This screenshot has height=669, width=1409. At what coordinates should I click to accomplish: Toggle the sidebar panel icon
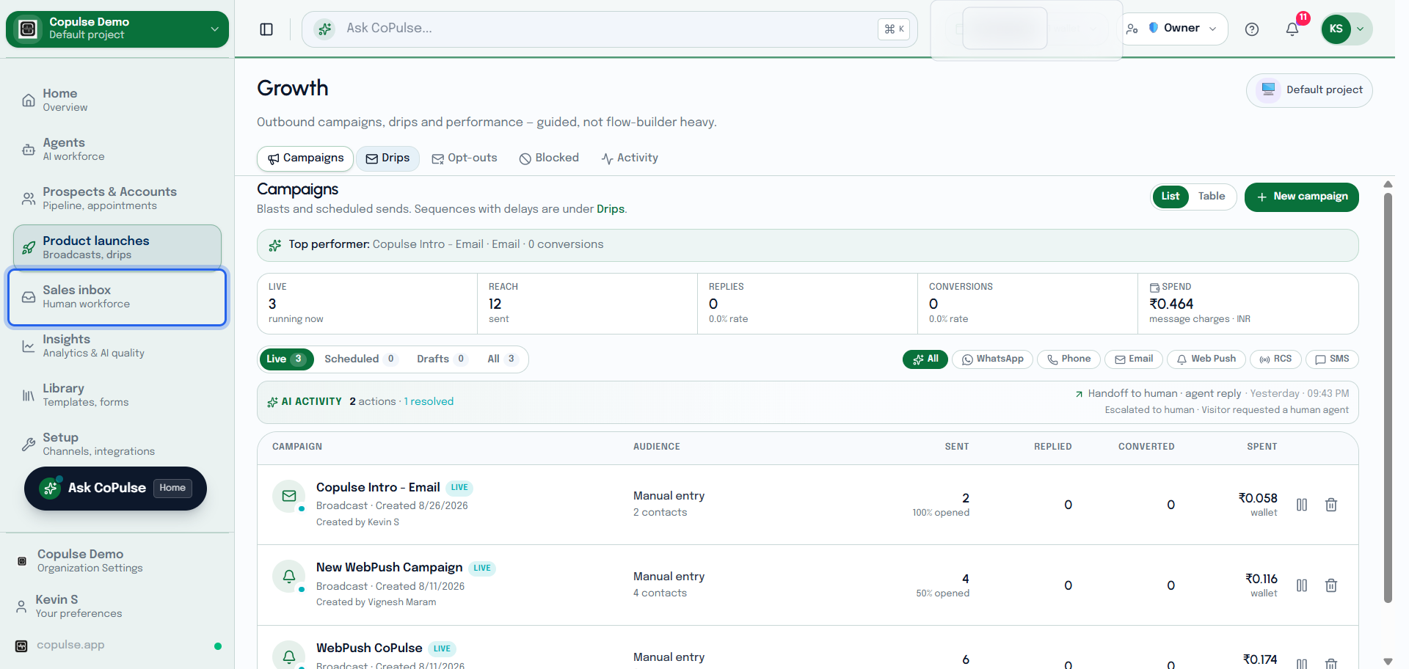[x=266, y=29]
